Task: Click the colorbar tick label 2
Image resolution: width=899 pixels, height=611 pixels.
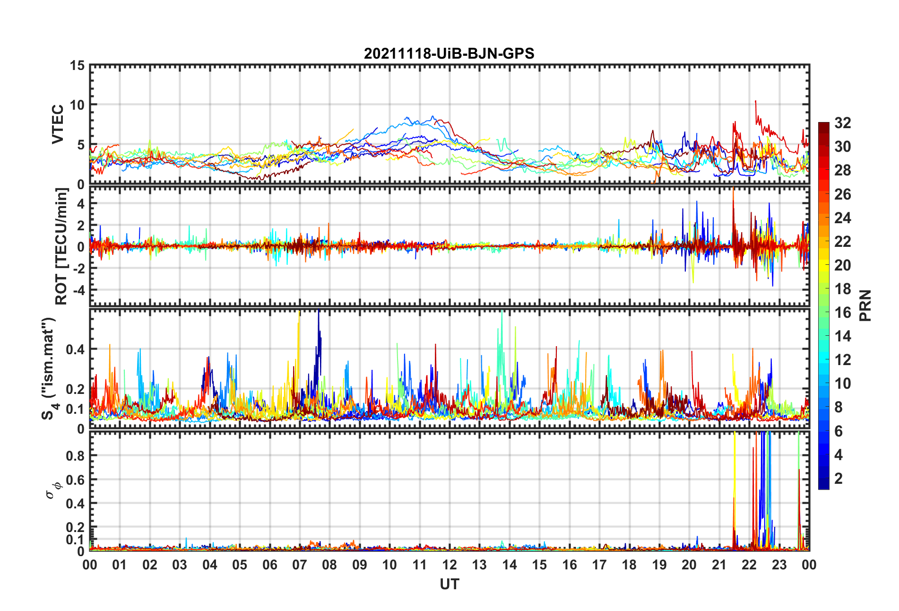Action: [838, 479]
